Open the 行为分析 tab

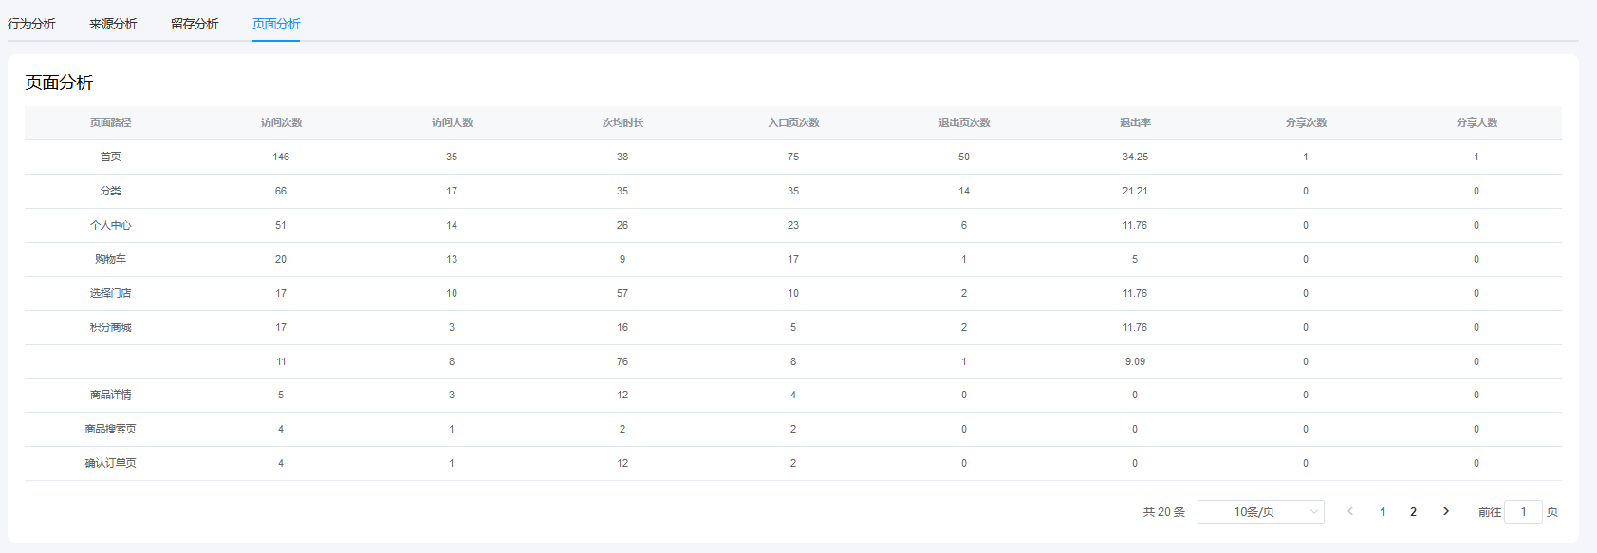(31, 24)
